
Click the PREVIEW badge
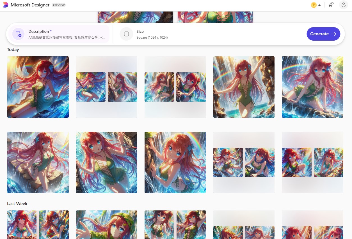59,5
